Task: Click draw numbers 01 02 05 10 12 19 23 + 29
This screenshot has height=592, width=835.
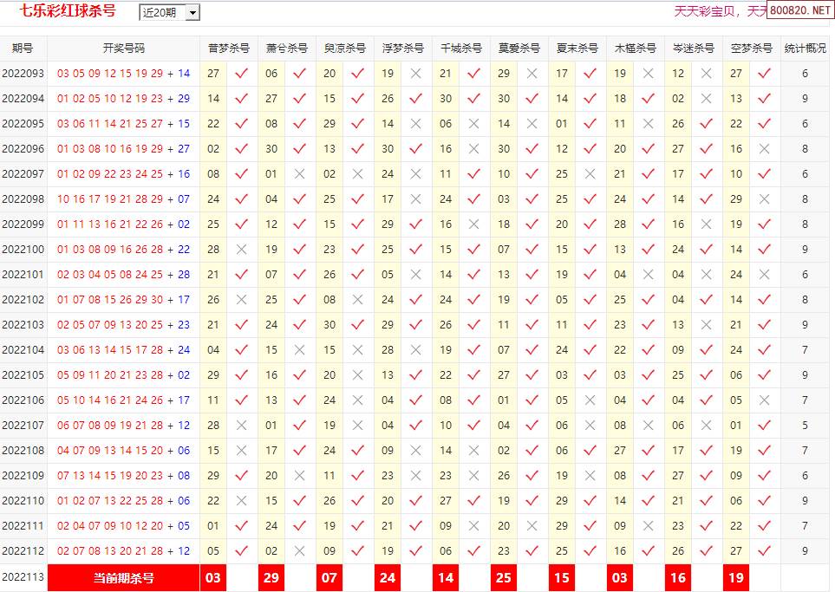Action: (x=123, y=99)
